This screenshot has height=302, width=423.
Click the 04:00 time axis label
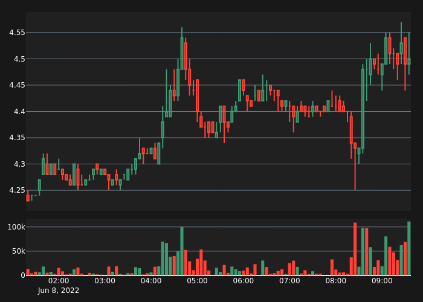tap(151, 281)
